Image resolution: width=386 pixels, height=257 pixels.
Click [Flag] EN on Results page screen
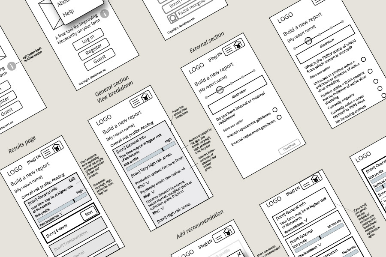[x=34, y=159]
